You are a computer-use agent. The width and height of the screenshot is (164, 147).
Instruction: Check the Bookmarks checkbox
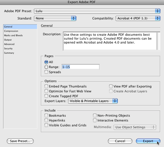pos(46,116)
